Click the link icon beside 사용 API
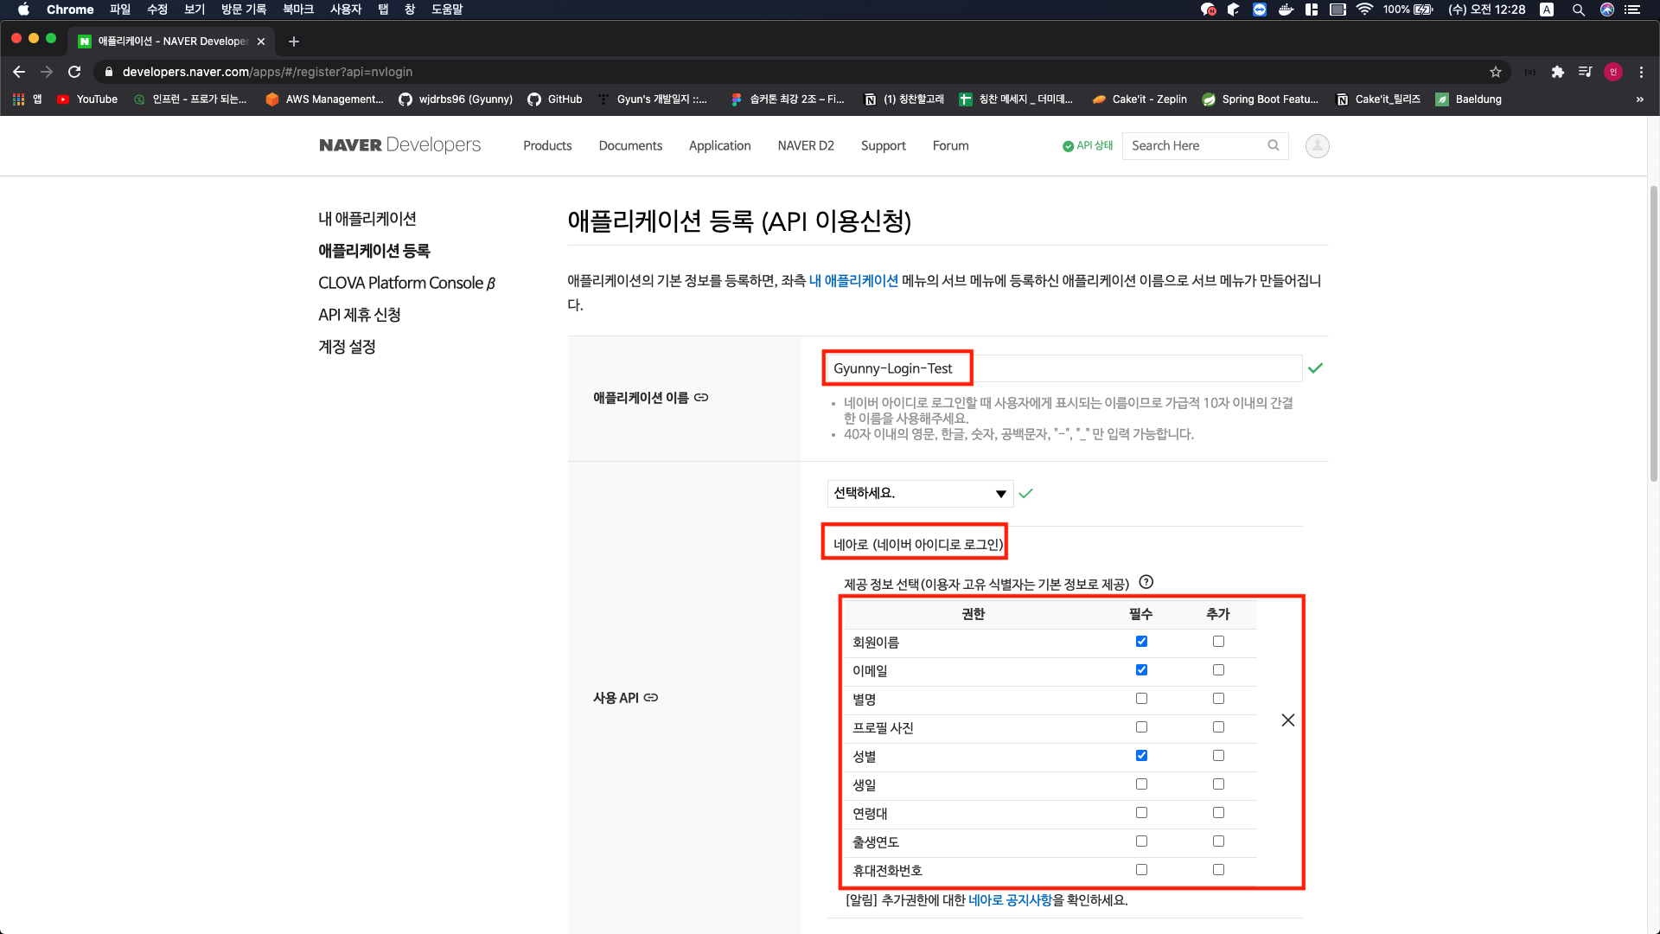The height and width of the screenshot is (934, 1660). click(x=651, y=698)
